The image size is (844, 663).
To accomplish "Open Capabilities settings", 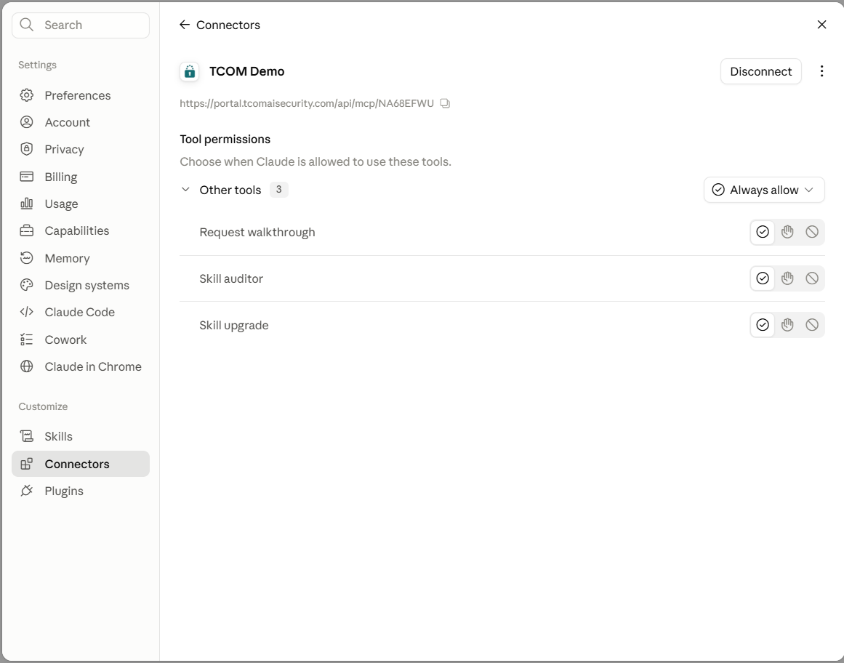I will pos(81,230).
